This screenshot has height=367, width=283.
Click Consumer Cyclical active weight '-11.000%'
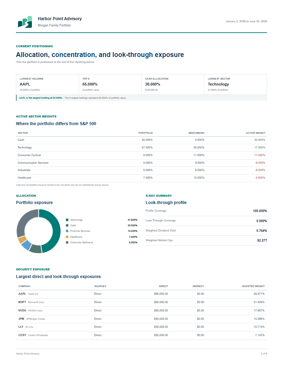[x=259, y=155]
